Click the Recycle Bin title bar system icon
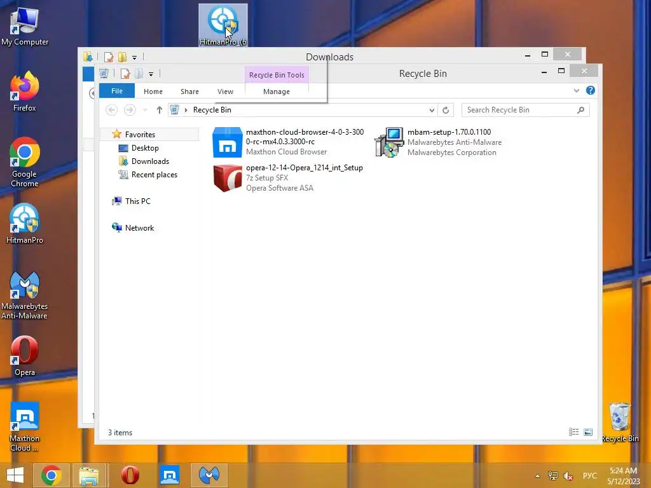This screenshot has width=651, height=488. point(104,74)
